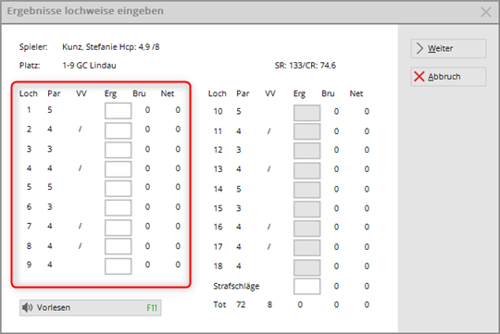Select the Erg field for hole 7
Viewport: 500px width, 334px height.
118,228
